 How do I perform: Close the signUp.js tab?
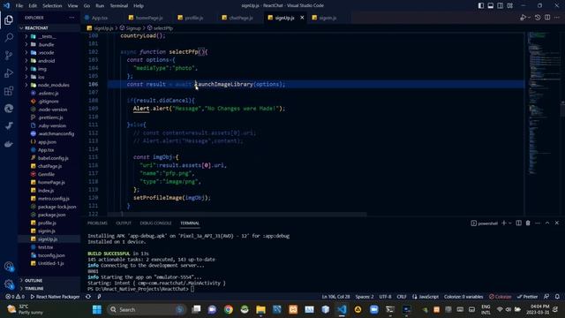tap(302, 18)
